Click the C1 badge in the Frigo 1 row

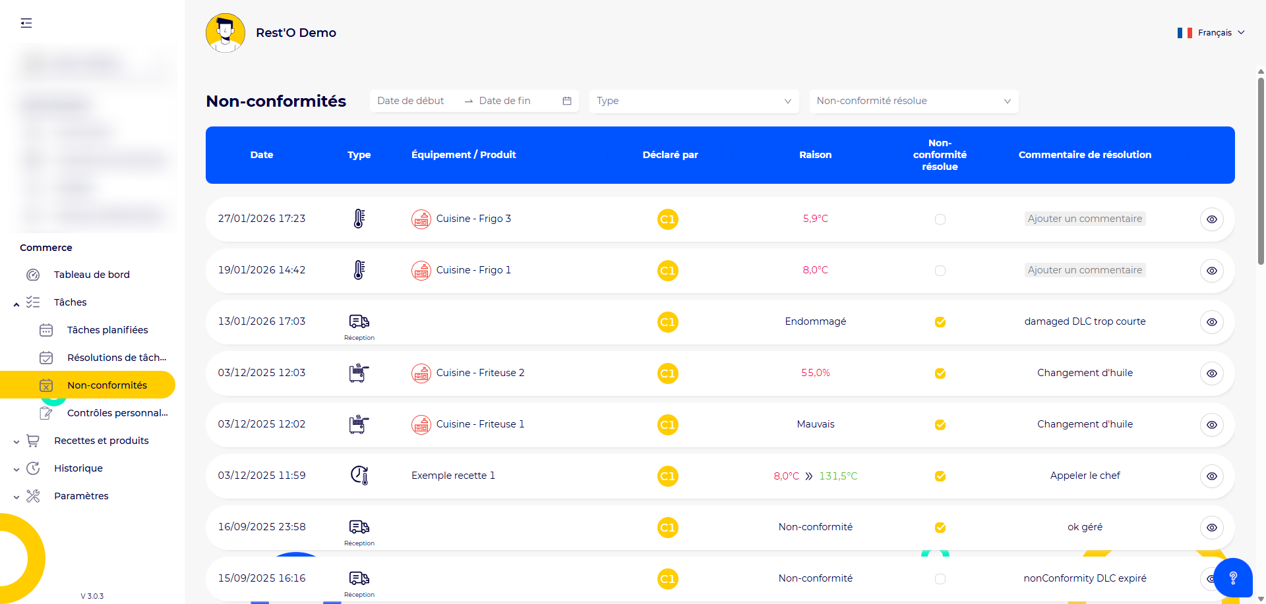tap(667, 271)
